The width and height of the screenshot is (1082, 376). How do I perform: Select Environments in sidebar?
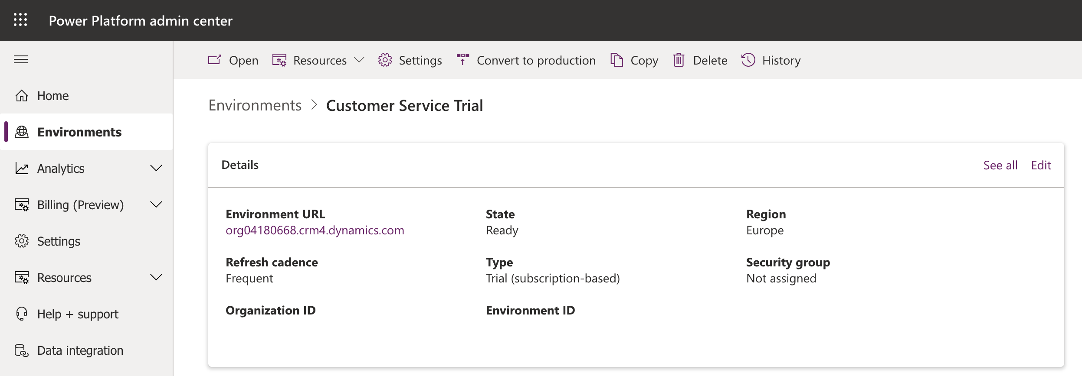point(86,132)
